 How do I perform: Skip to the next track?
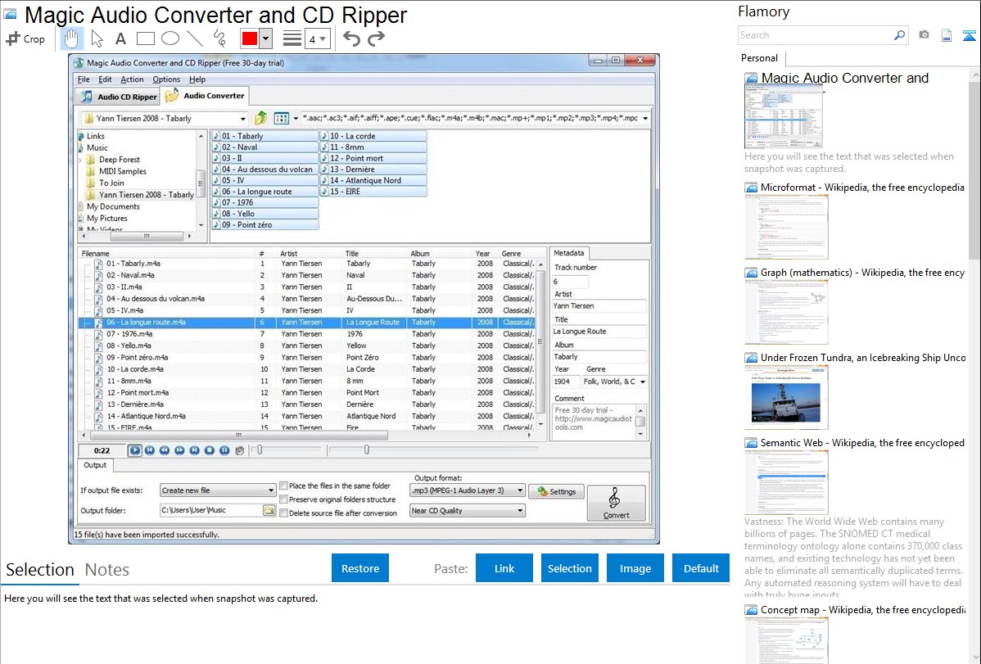[195, 450]
